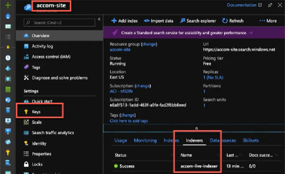
Task: Click the blue globe App Services icon
Action: point(8,100)
